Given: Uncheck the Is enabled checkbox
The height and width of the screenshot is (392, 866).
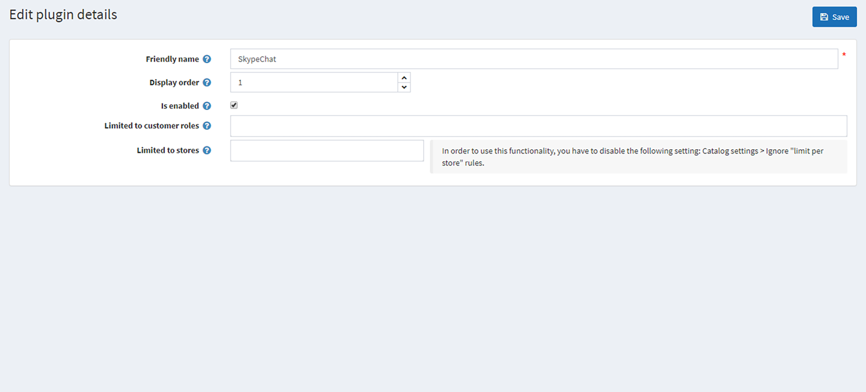Looking at the screenshot, I should (234, 105).
